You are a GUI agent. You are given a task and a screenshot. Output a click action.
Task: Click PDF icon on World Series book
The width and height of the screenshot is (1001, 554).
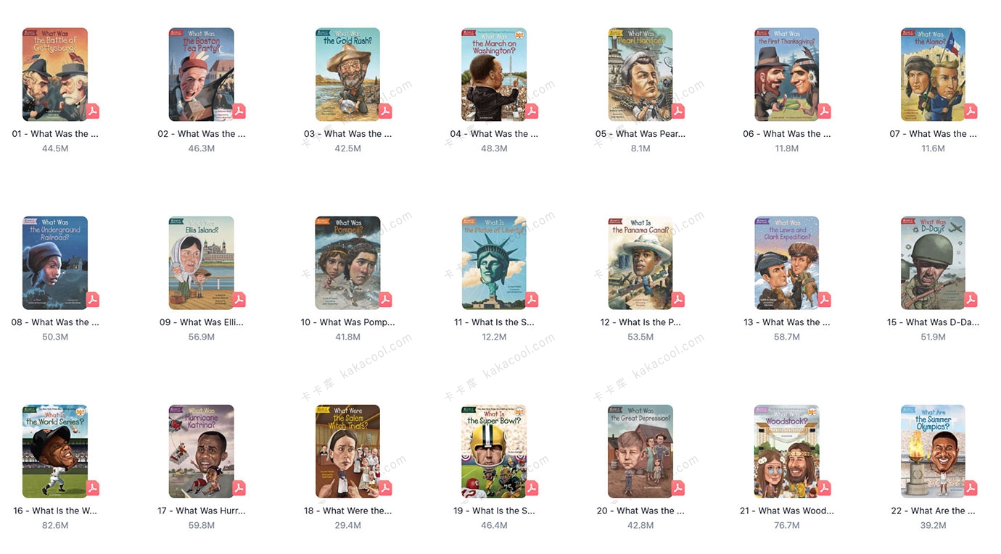(x=92, y=487)
